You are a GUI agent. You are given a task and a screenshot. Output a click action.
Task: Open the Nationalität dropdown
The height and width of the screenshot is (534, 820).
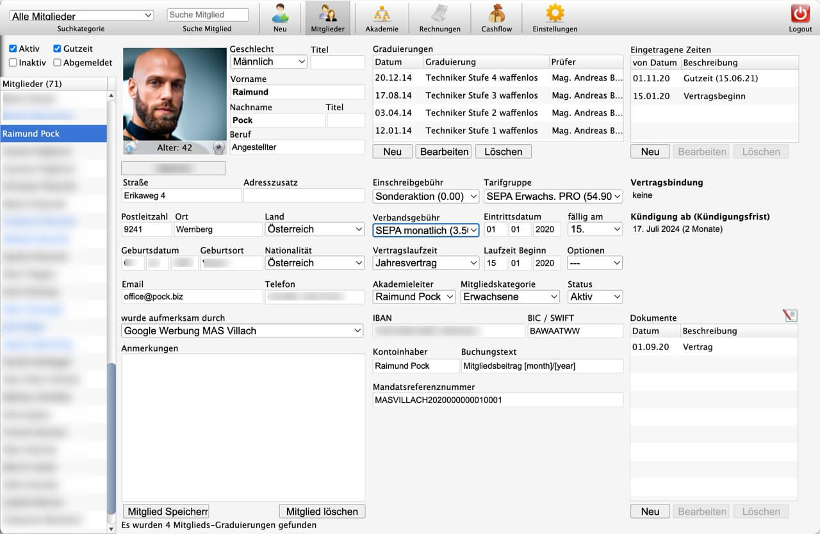click(315, 263)
